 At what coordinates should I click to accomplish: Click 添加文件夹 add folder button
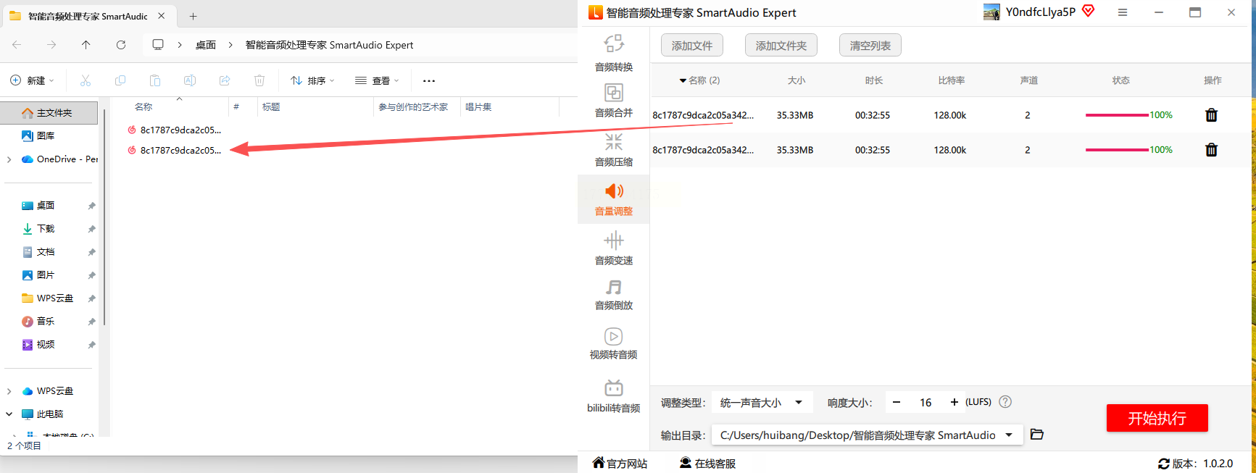(x=781, y=46)
